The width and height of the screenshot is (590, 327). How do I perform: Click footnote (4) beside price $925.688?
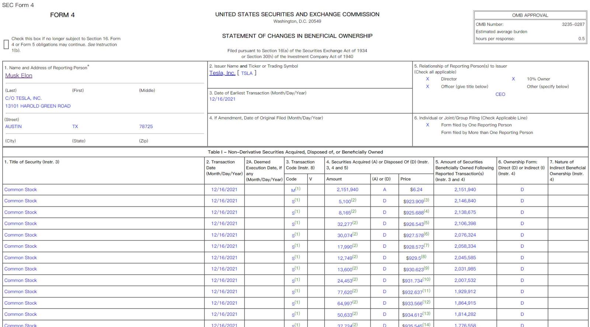click(427, 211)
